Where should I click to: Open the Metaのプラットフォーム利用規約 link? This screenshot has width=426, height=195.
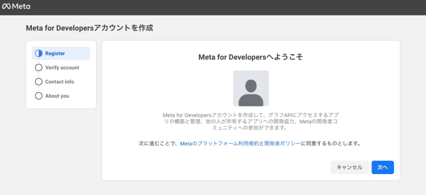pyautogui.click(x=220, y=143)
